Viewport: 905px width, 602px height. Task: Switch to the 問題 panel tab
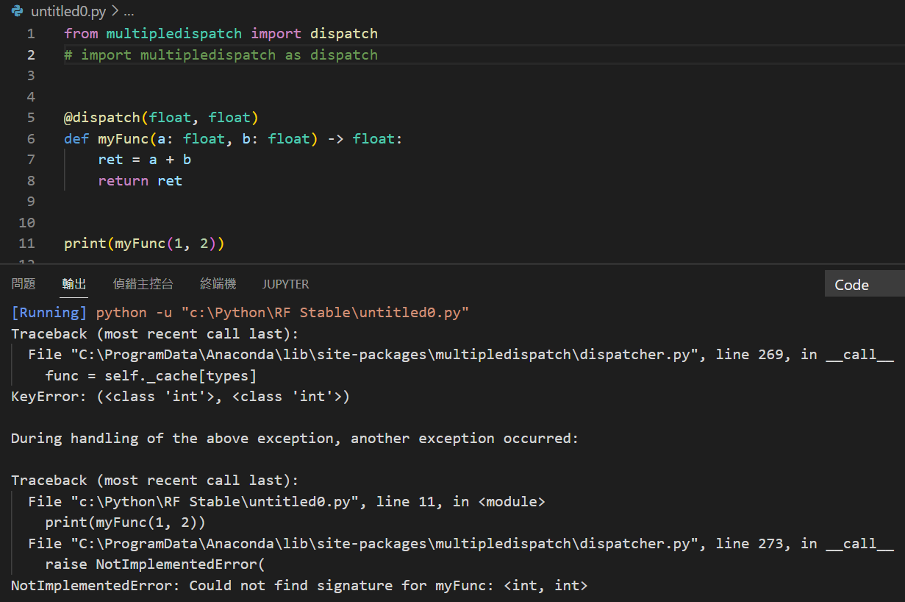[23, 283]
